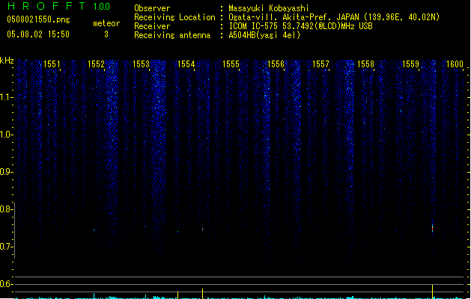
Task: Click the meteor echo just after 1554
Action: click(x=202, y=229)
